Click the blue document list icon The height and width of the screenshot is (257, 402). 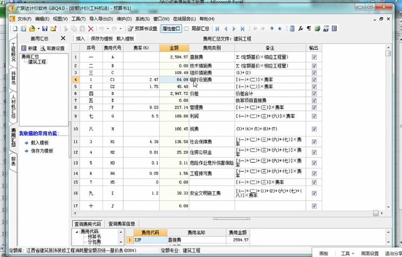[292, 29]
